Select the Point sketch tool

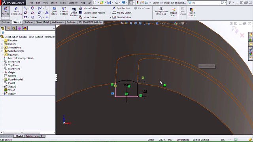[x=47, y=17]
